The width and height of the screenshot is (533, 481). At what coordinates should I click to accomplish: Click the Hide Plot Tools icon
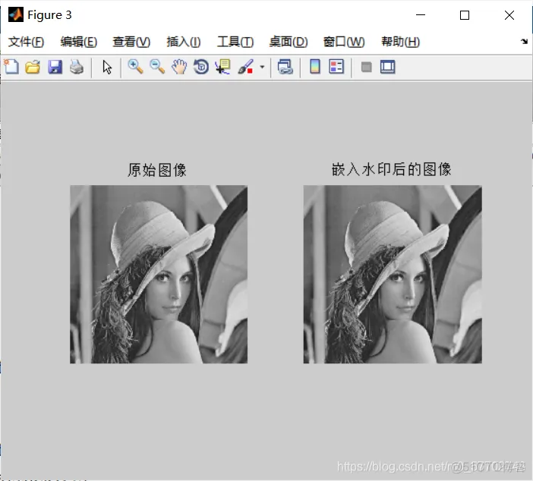click(366, 67)
